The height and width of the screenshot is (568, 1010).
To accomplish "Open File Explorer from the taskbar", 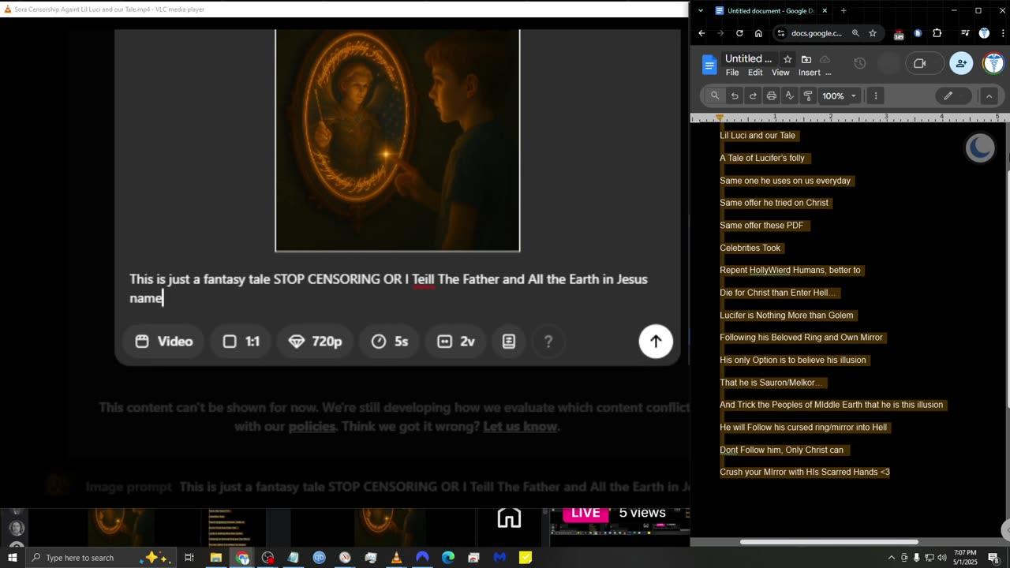I will coord(215,558).
